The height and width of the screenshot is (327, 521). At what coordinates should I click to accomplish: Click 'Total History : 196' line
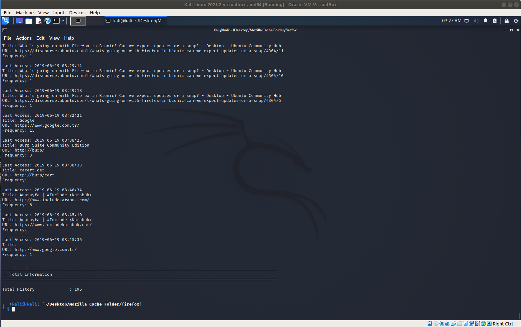pos(42,289)
